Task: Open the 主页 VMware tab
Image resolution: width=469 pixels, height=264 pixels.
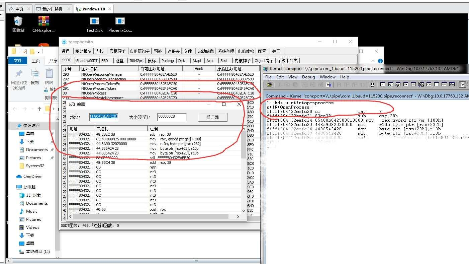Action: coord(19,9)
